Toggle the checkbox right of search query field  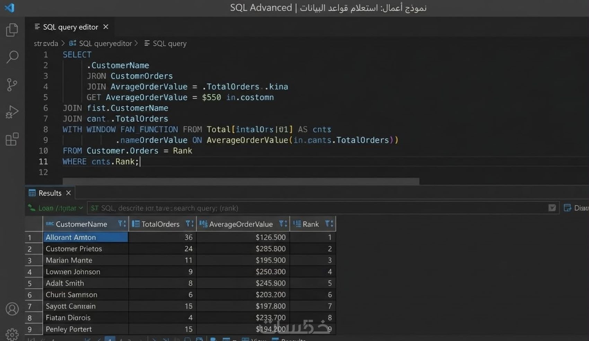pos(552,208)
